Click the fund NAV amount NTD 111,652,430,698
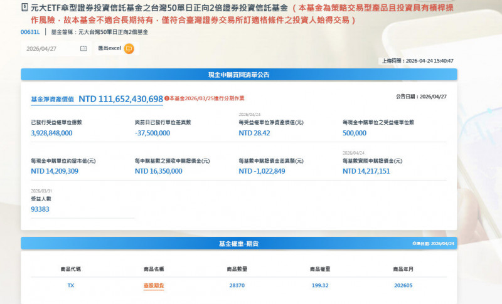502x304 pixels. (x=120, y=99)
